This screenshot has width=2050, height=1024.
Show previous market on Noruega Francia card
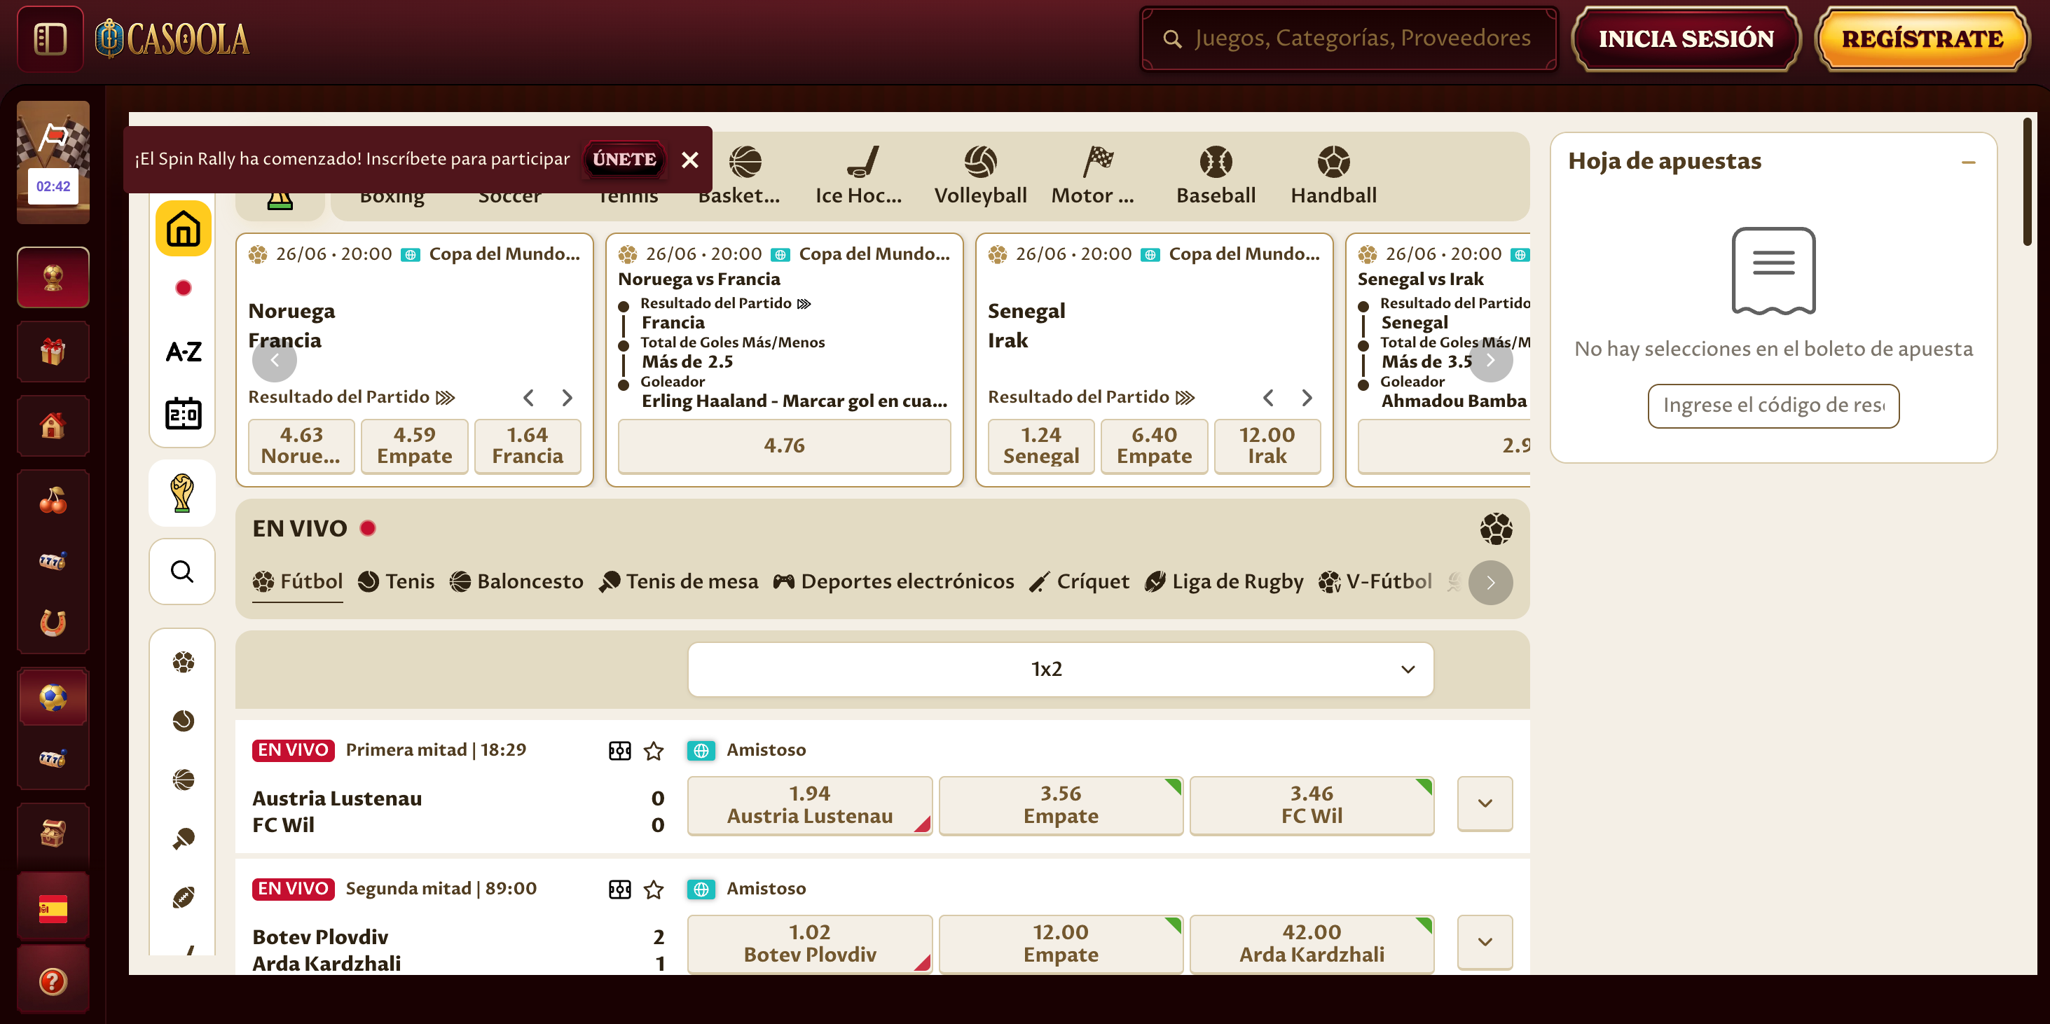point(528,397)
